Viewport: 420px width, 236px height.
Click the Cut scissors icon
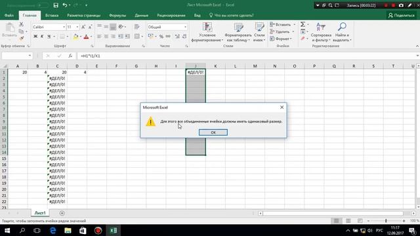pyautogui.click(x=21, y=25)
